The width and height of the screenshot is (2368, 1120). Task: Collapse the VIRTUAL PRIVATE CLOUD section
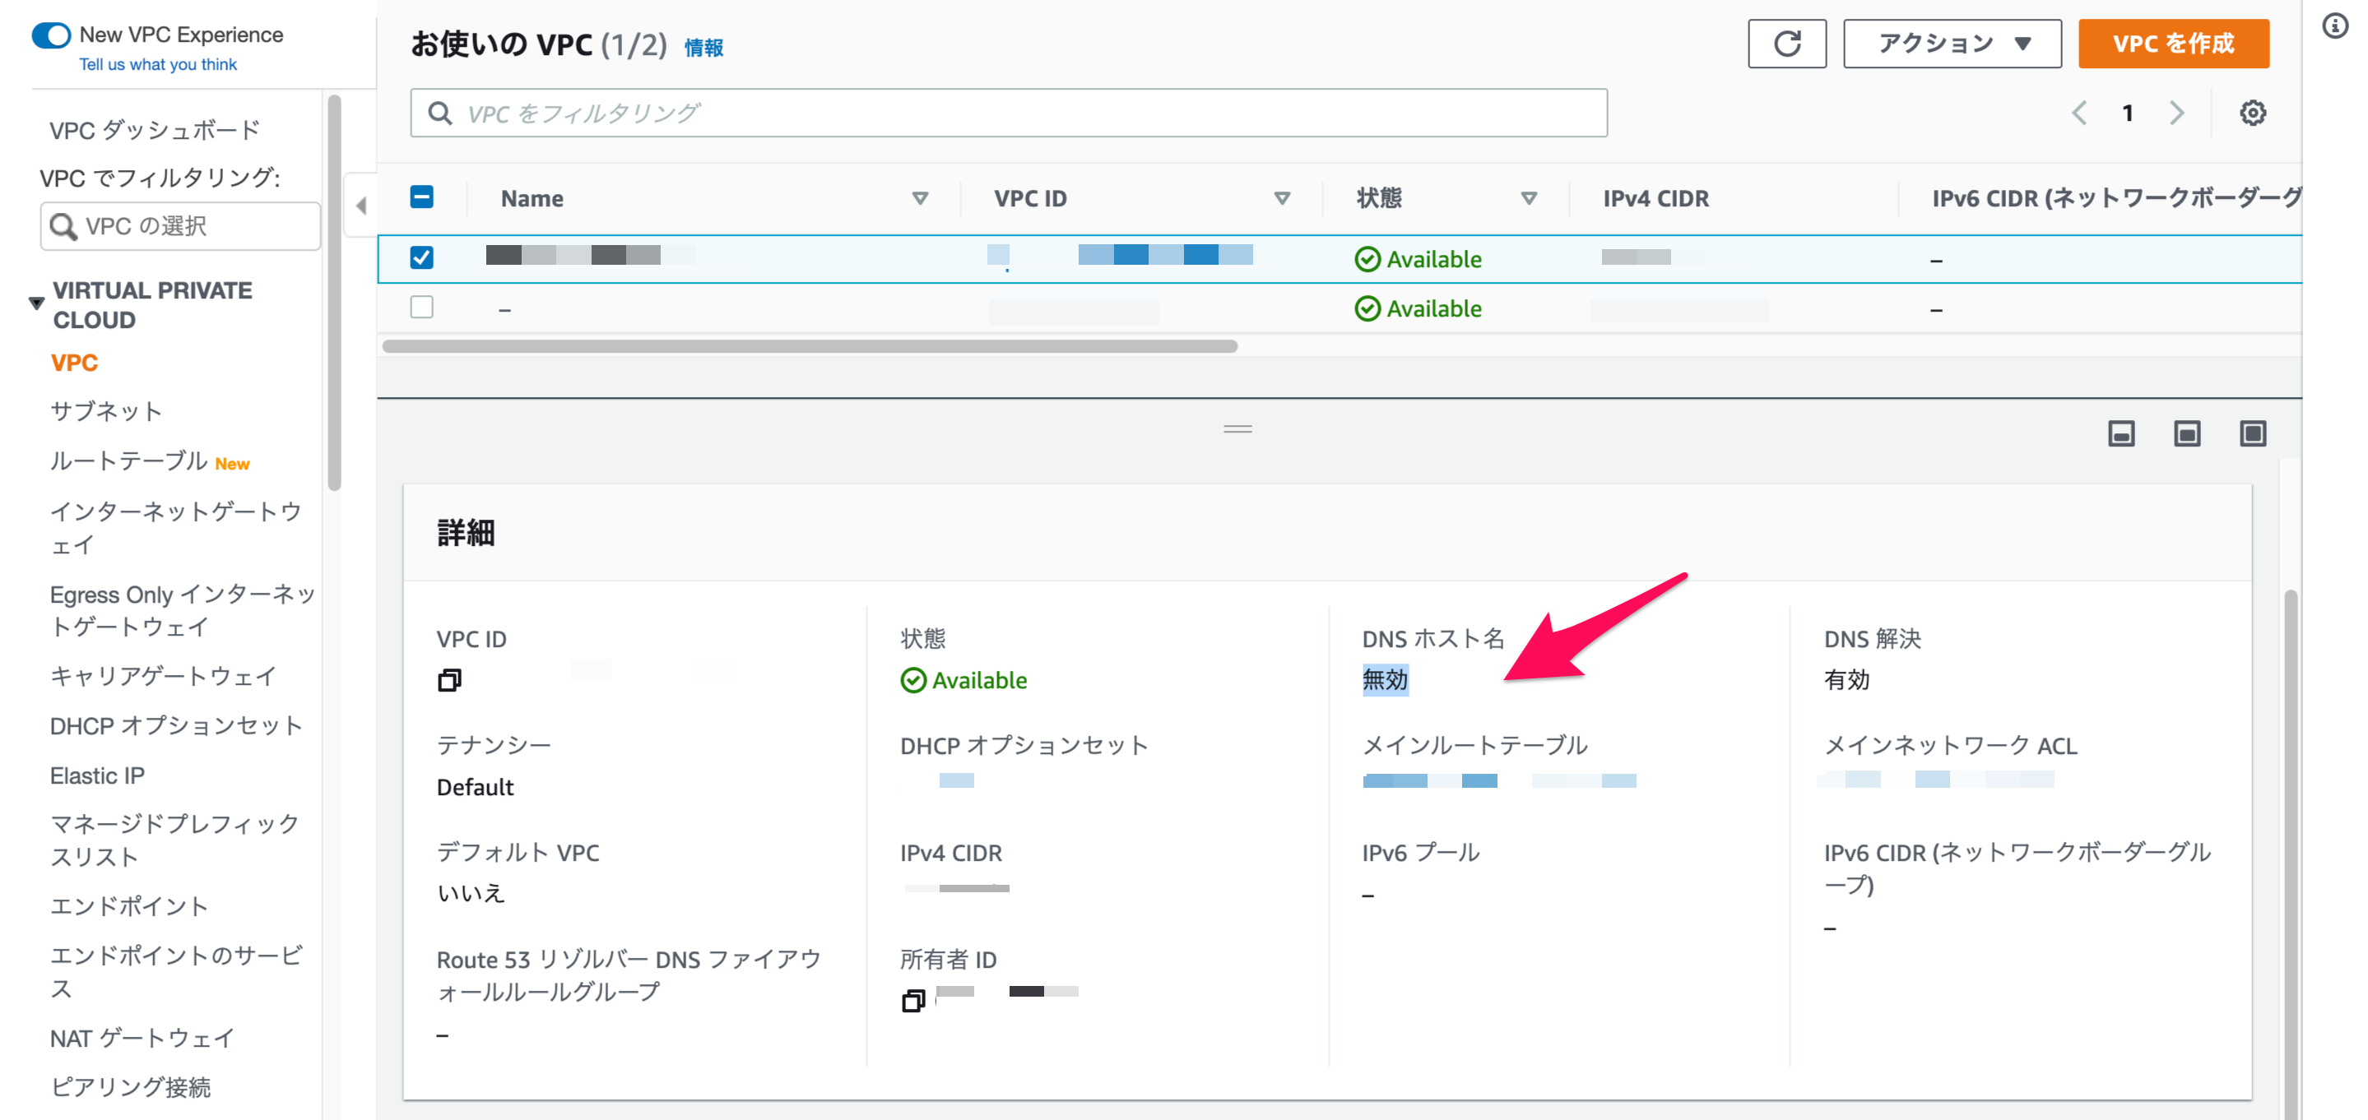(37, 303)
